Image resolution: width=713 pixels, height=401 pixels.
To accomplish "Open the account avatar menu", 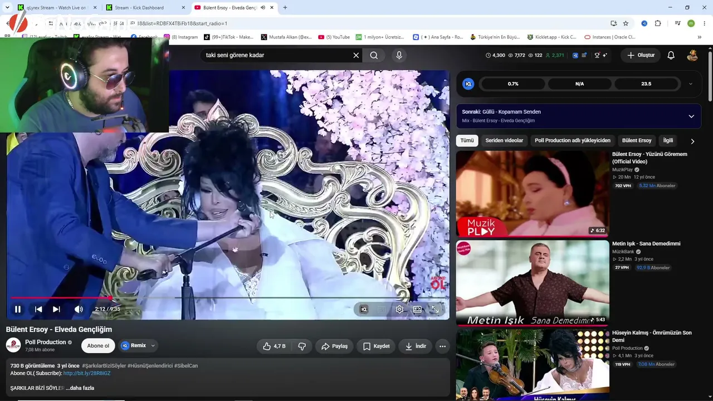I will [692, 55].
